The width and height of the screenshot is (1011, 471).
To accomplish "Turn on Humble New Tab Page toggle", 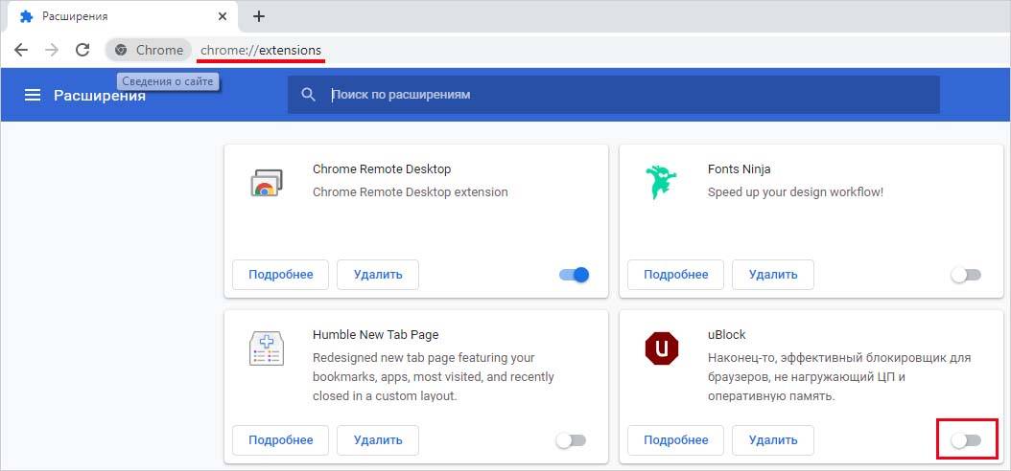I will (x=571, y=440).
